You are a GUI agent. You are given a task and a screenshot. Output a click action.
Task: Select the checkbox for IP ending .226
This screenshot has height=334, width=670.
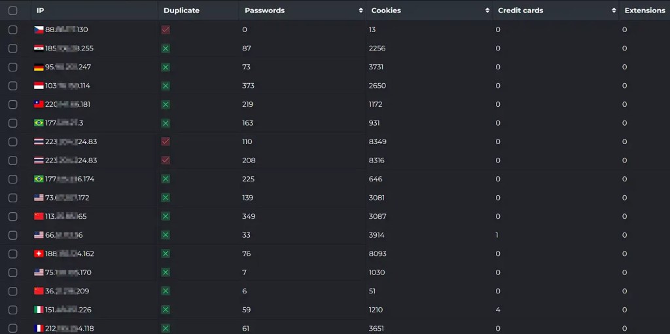(x=13, y=309)
